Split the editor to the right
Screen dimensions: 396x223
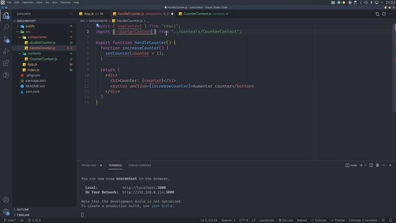pos(384,14)
